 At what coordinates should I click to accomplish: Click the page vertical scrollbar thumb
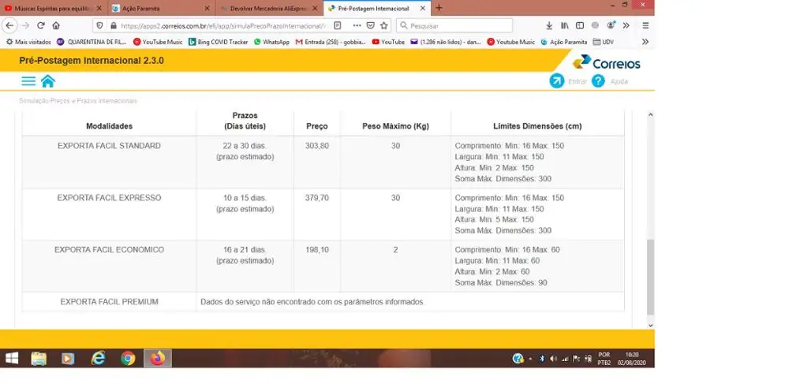click(x=650, y=277)
